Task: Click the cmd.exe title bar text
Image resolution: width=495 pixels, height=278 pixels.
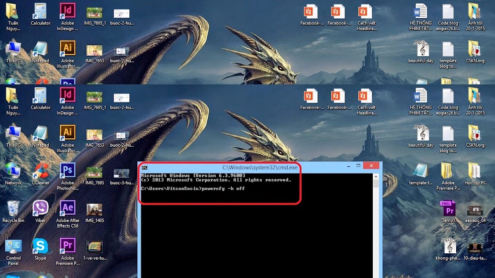Action: pyautogui.click(x=260, y=167)
